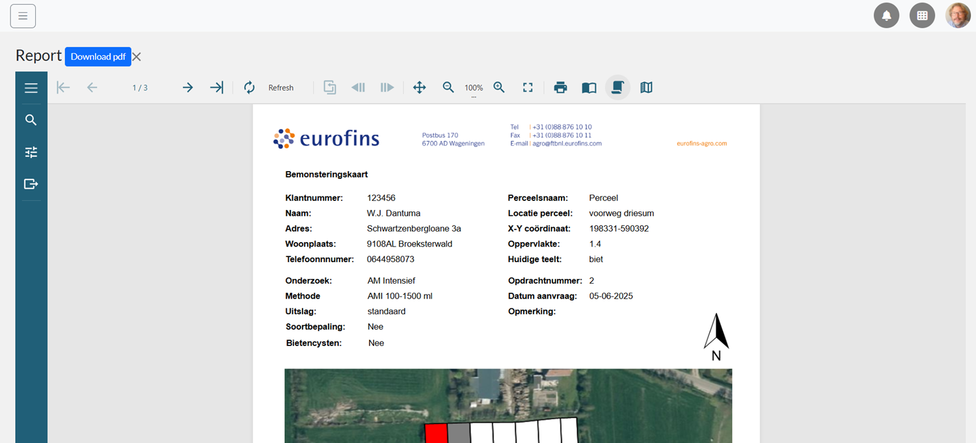Zoom in on the report

pyautogui.click(x=499, y=88)
